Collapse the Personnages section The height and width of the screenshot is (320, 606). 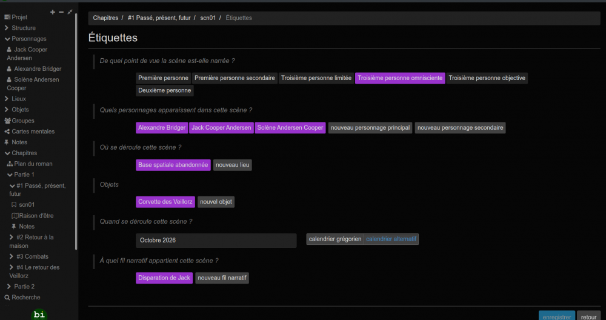coord(7,39)
